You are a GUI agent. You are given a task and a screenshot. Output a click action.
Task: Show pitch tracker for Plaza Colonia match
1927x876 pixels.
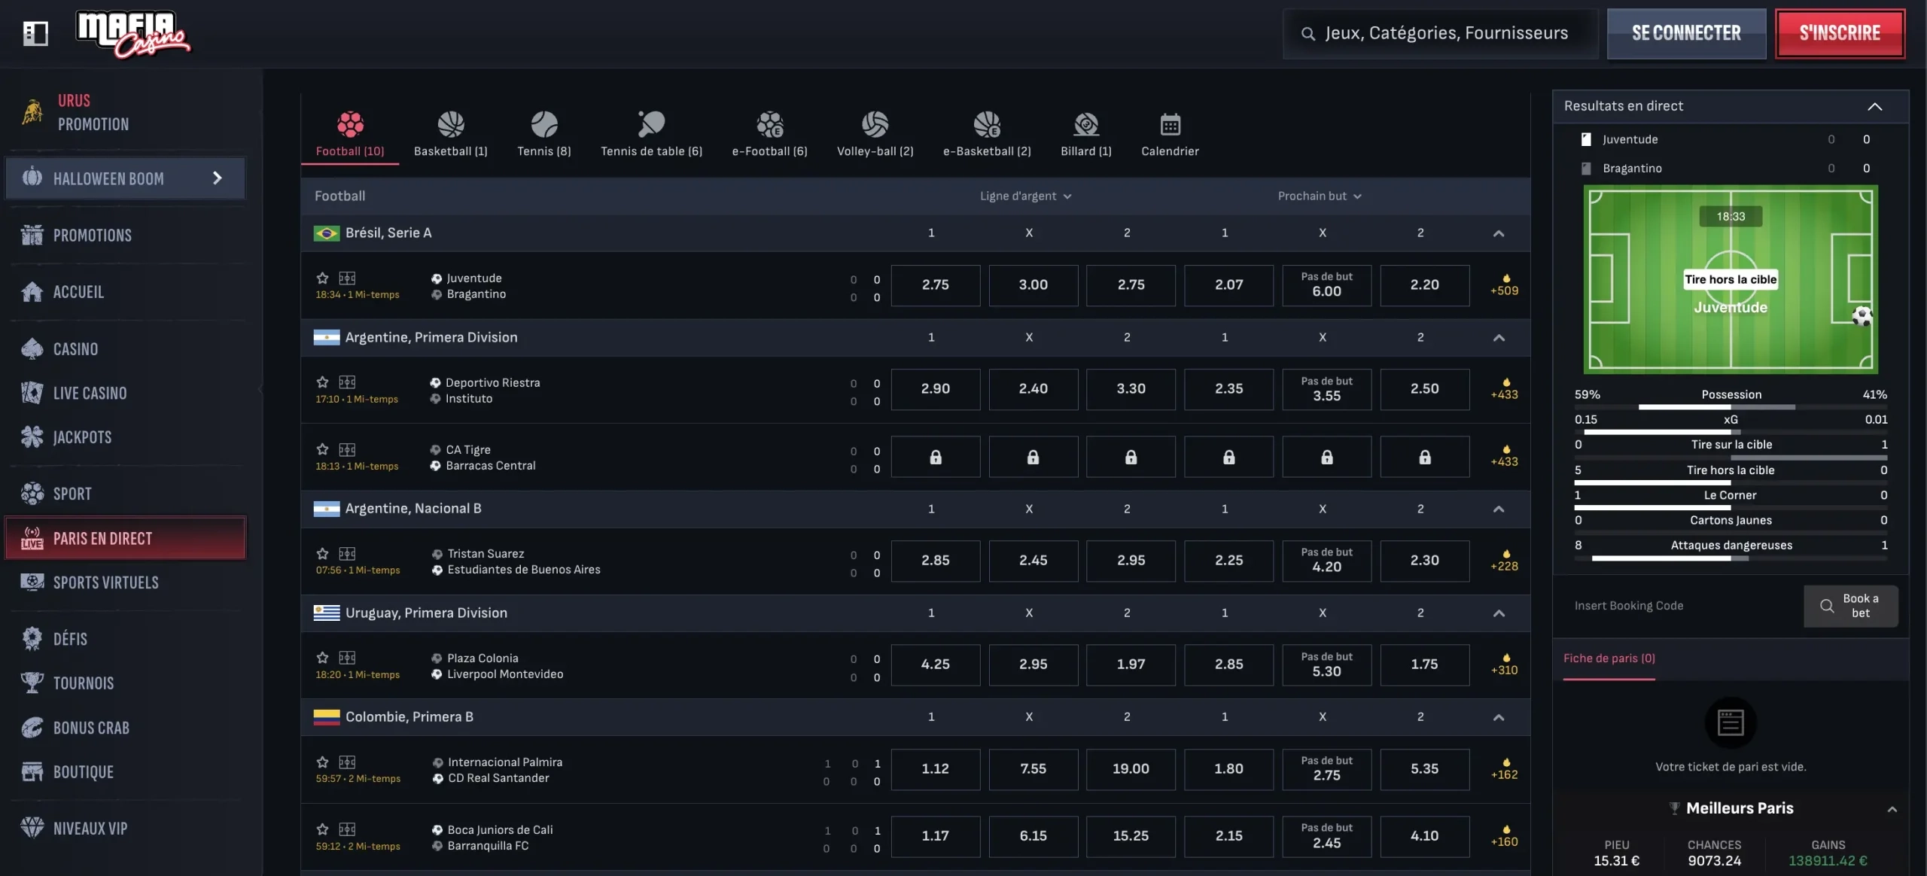point(347,657)
